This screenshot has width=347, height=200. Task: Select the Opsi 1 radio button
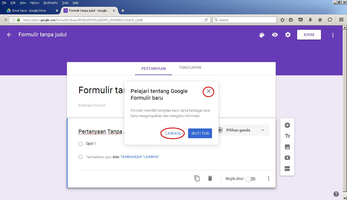coord(81,144)
